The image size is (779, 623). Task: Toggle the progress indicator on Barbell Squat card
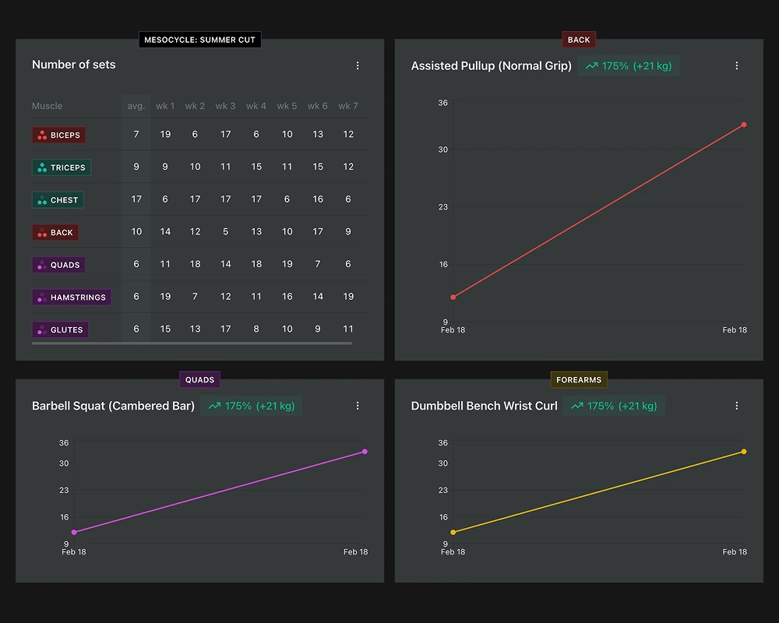point(251,405)
